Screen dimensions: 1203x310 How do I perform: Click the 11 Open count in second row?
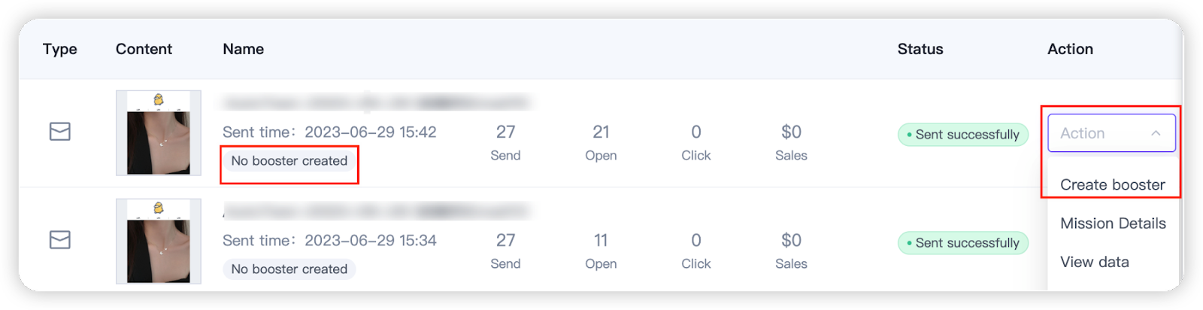click(x=601, y=241)
